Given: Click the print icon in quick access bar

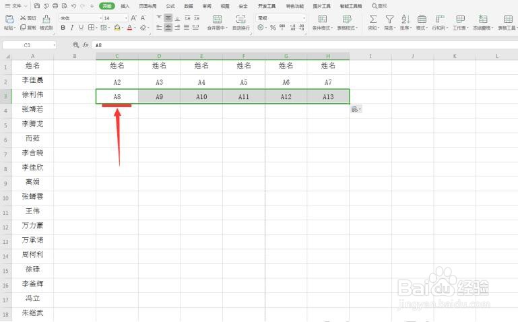Looking at the screenshot, I should coord(55,5).
